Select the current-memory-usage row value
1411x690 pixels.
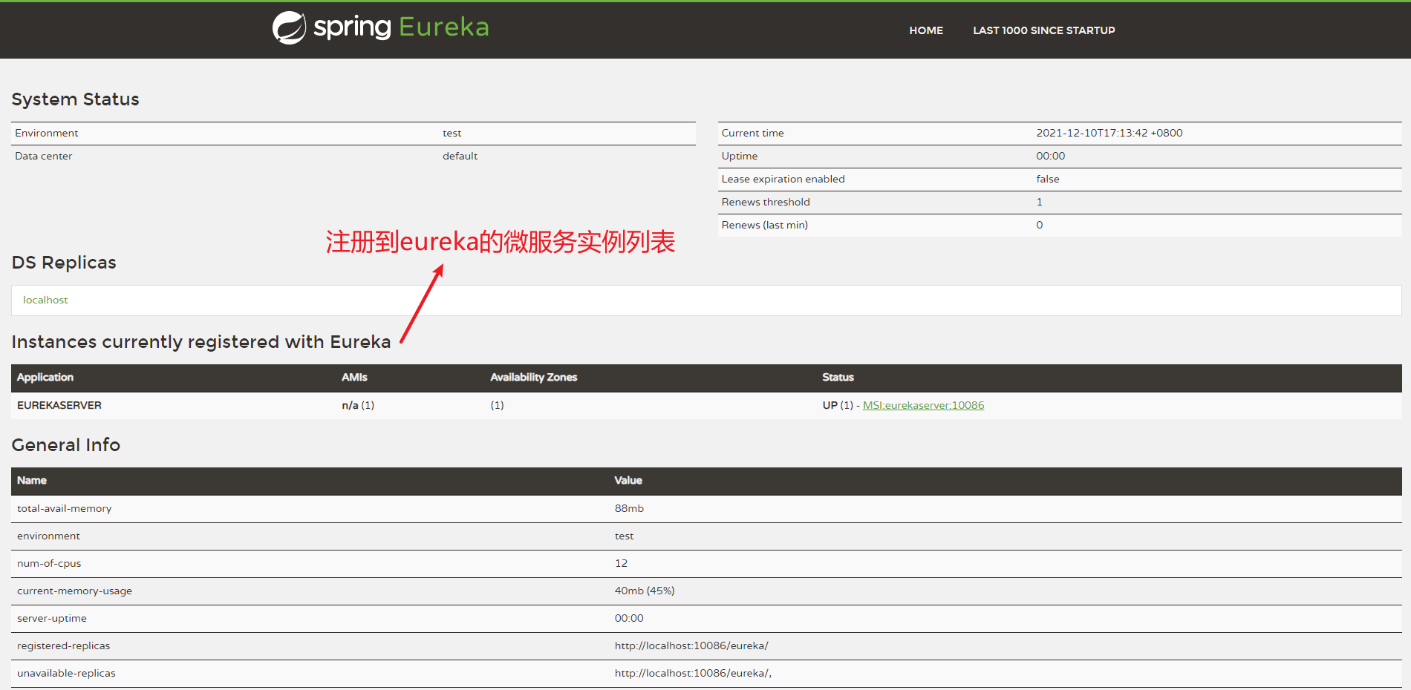pyautogui.click(x=644, y=591)
